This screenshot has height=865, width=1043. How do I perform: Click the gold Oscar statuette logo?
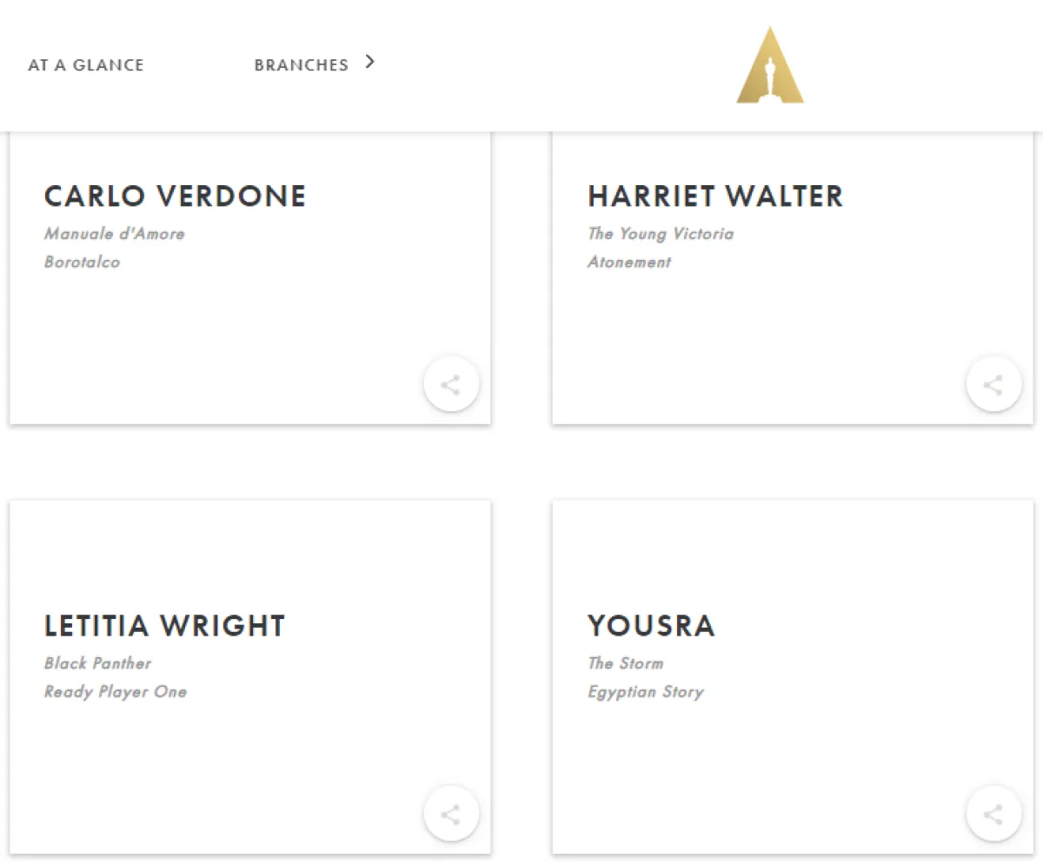click(x=770, y=66)
